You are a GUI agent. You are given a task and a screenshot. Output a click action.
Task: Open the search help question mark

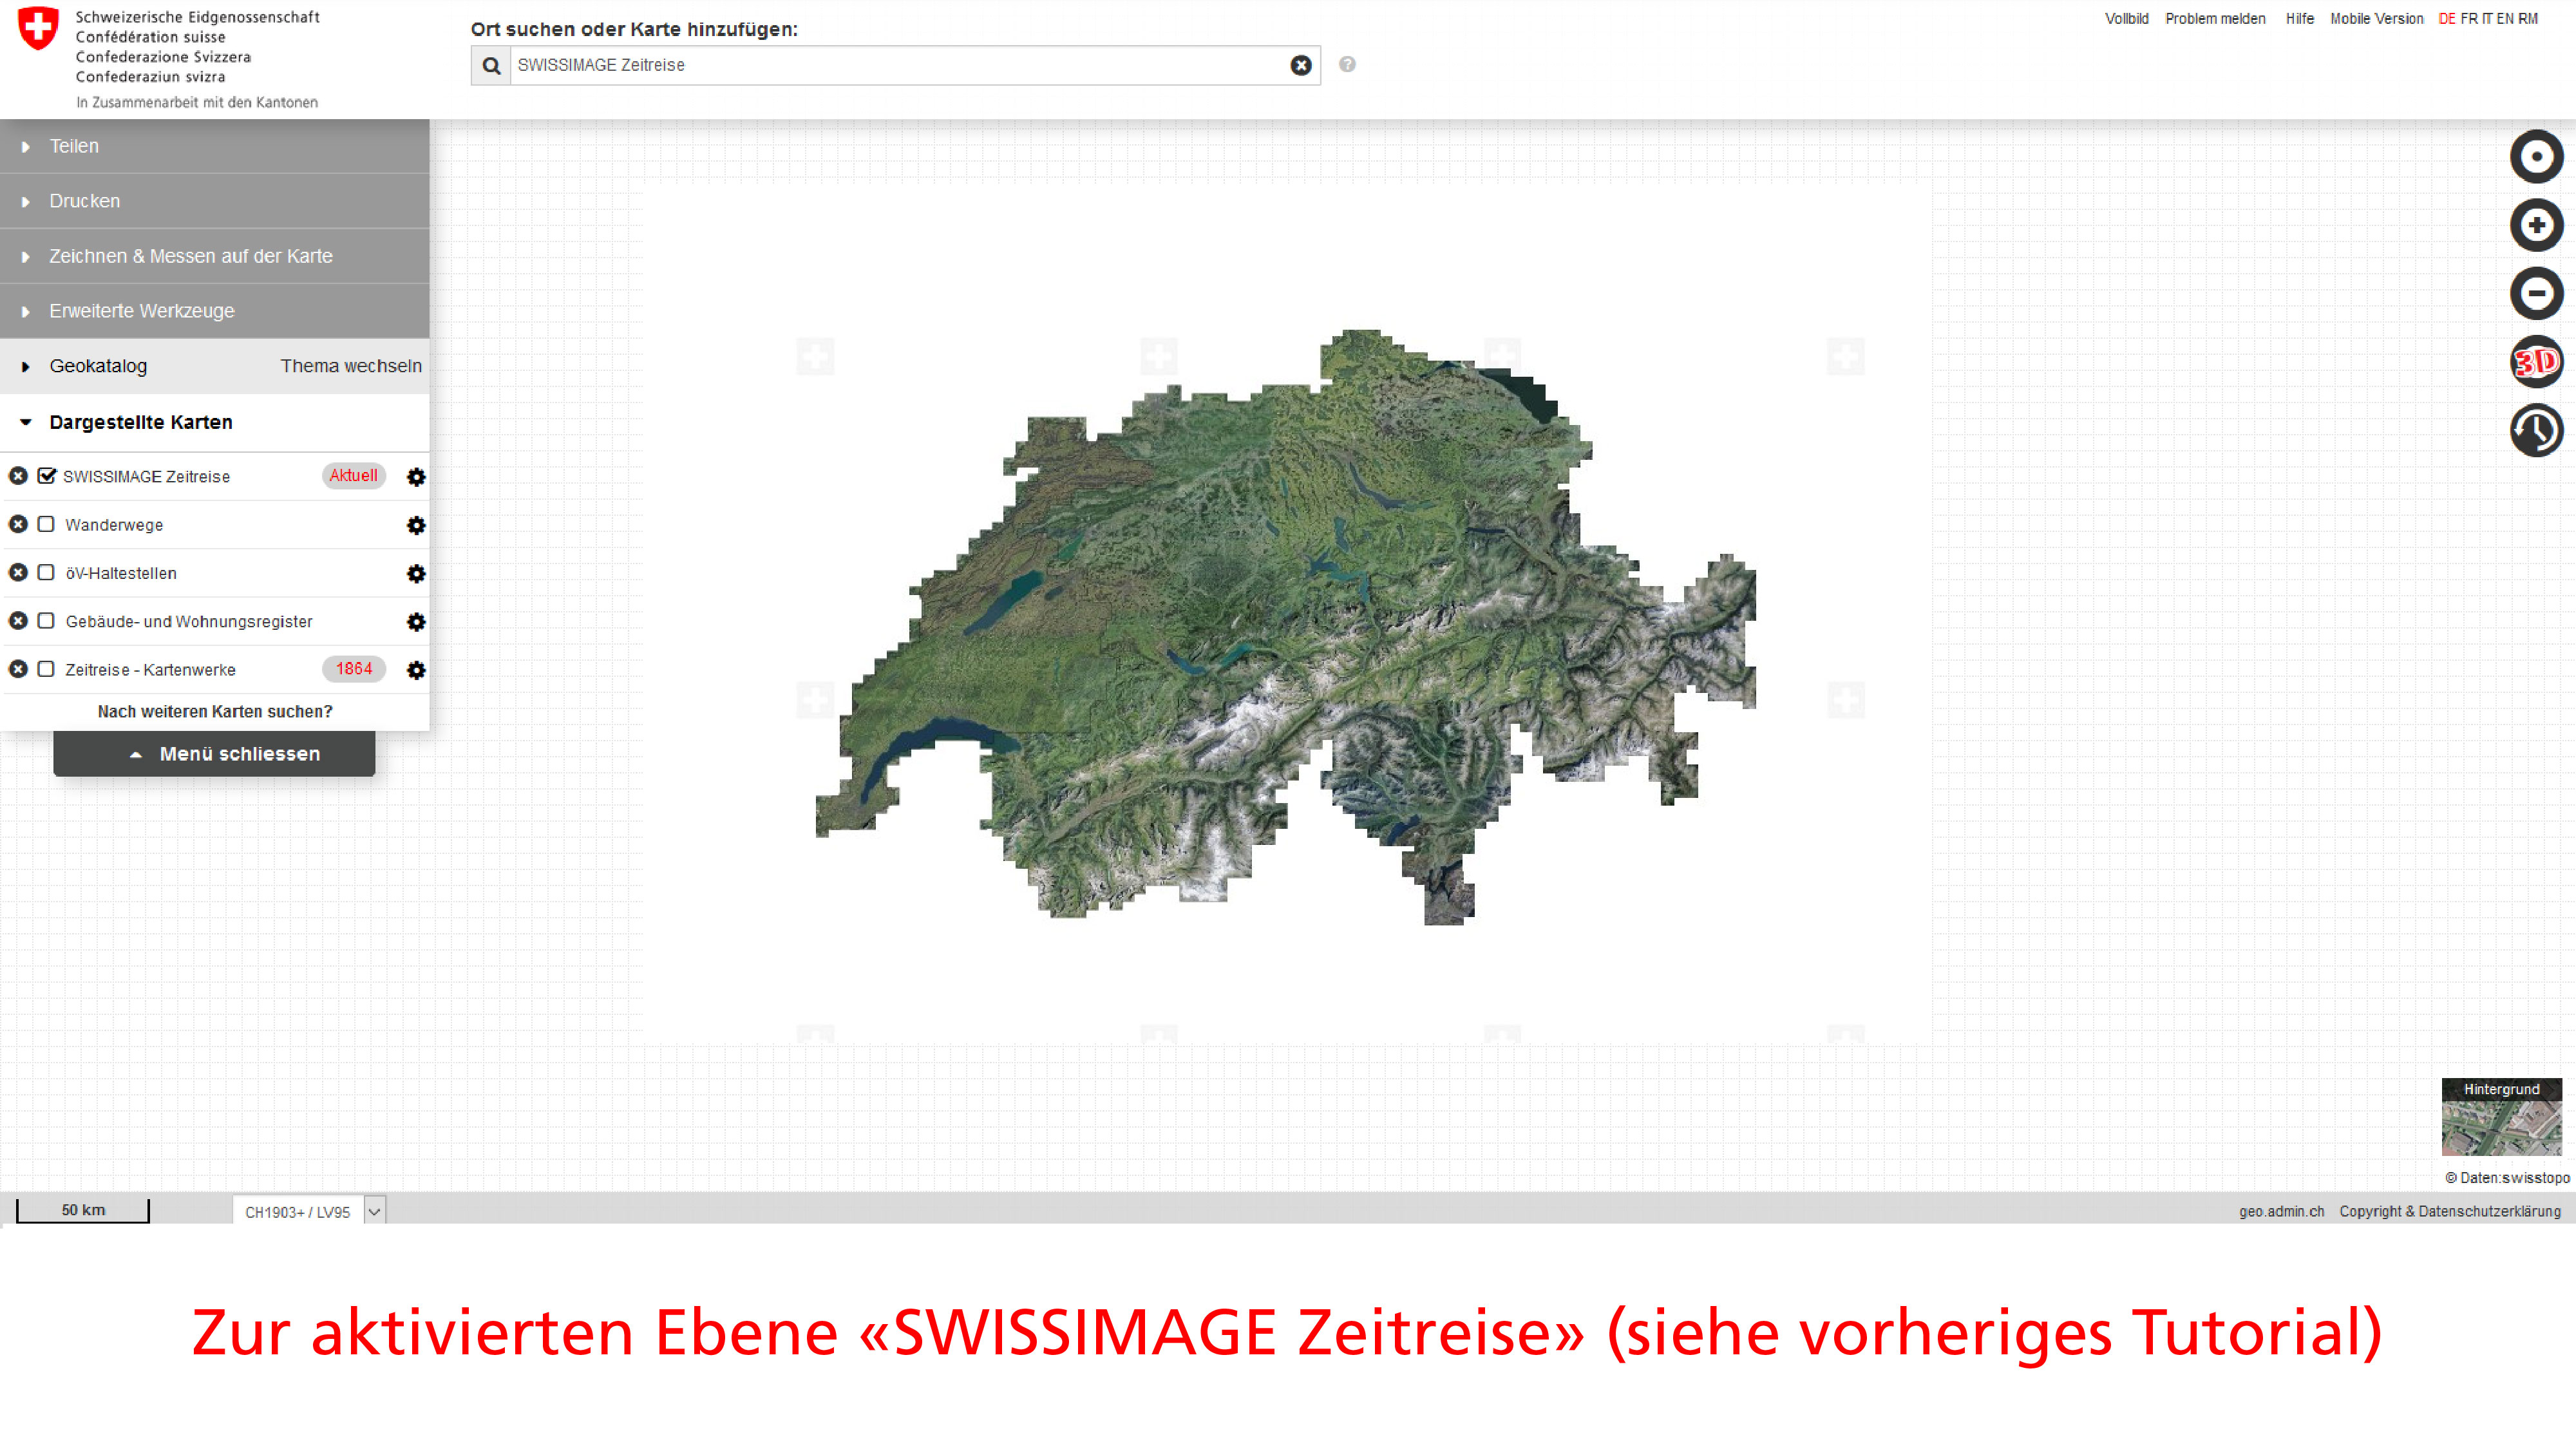point(1347,65)
